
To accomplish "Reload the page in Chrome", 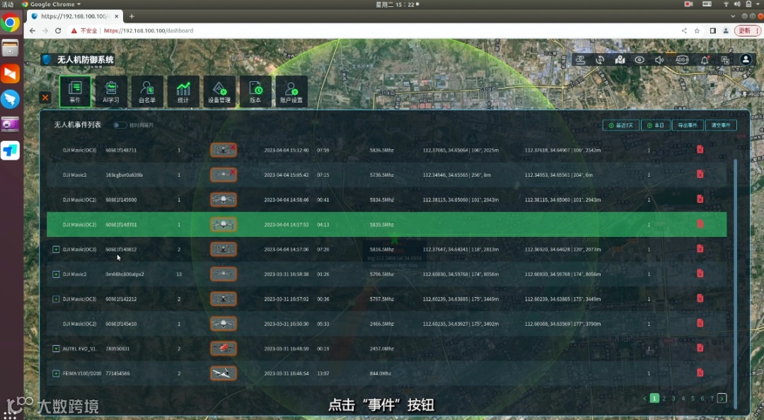I will (x=58, y=30).
